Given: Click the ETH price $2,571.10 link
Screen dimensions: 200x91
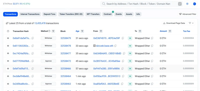Looking at the screenshot, I should tap(17, 4).
